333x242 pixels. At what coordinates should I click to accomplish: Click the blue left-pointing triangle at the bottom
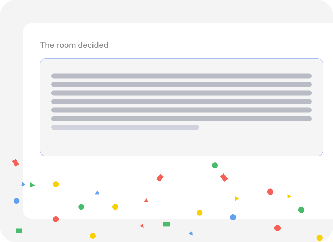pos(191,233)
